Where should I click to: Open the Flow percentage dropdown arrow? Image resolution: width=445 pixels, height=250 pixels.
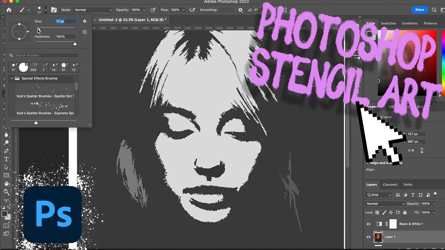pos(183,10)
